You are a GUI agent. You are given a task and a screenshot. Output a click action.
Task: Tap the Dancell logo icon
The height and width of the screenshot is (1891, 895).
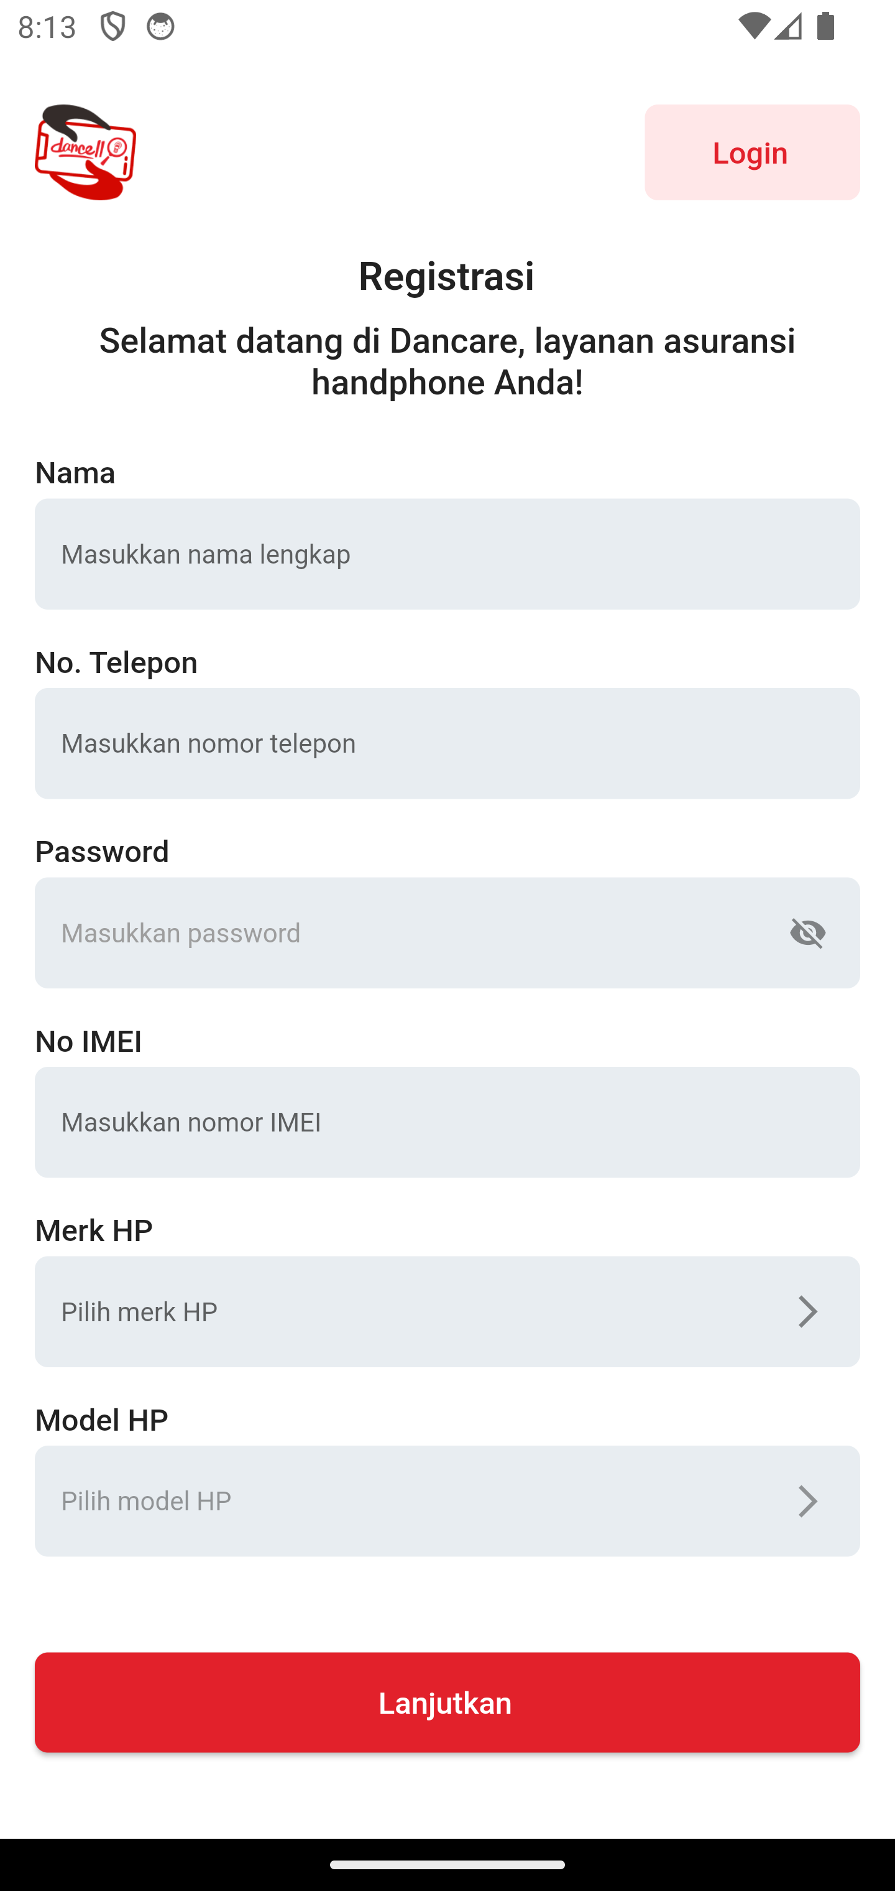[85, 152]
